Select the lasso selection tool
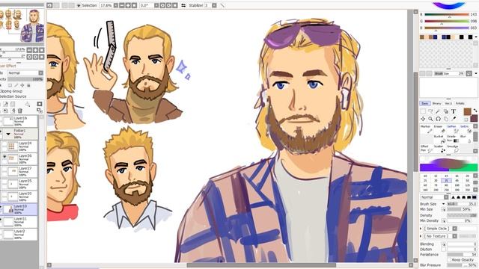The width and height of the screenshot is (479, 269). 430,111
